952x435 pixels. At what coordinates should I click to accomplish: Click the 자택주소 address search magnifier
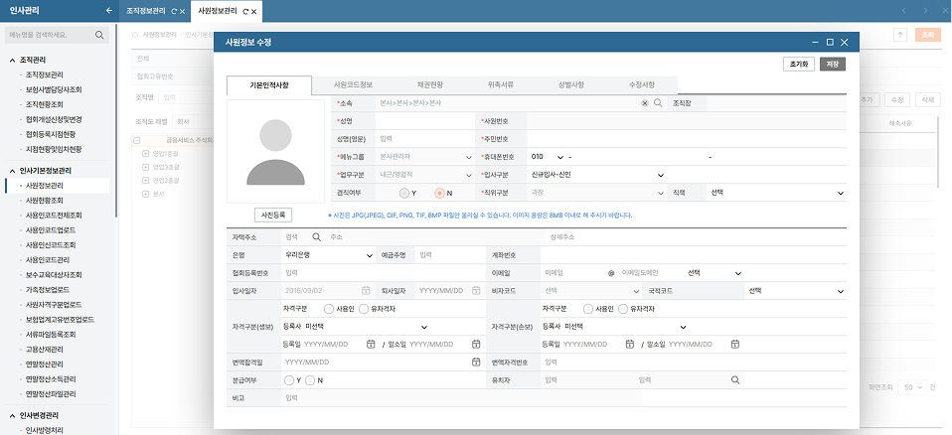click(x=316, y=237)
